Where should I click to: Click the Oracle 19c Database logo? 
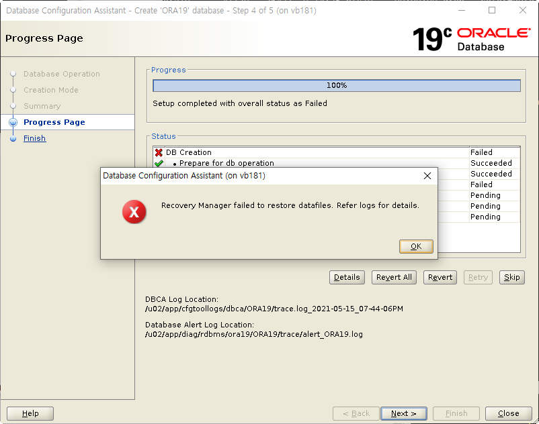(x=472, y=39)
